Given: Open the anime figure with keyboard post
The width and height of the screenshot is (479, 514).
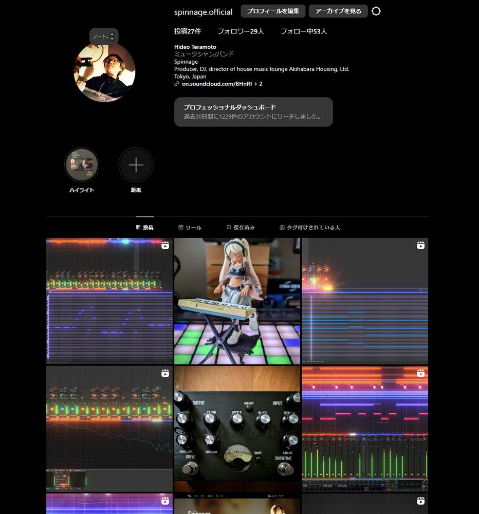Looking at the screenshot, I should (x=237, y=301).
